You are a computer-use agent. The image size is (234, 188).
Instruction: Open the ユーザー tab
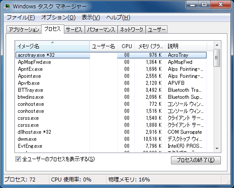tap(157, 29)
